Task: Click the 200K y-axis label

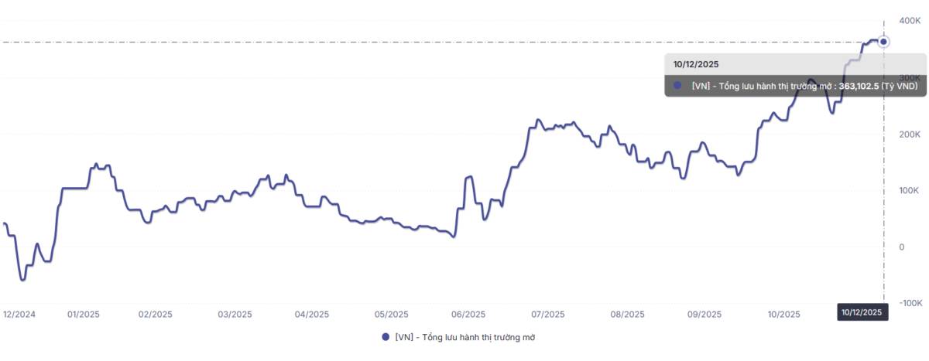Action: (910, 134)
